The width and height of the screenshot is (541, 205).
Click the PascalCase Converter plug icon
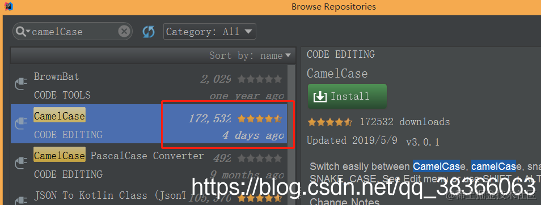(21, 163)
